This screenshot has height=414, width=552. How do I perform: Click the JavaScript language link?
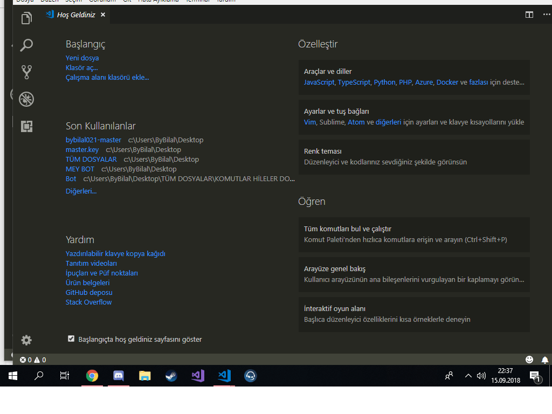click(319, 82)
